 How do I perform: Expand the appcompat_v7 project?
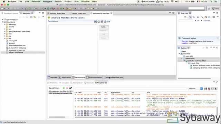coord(2,20)
